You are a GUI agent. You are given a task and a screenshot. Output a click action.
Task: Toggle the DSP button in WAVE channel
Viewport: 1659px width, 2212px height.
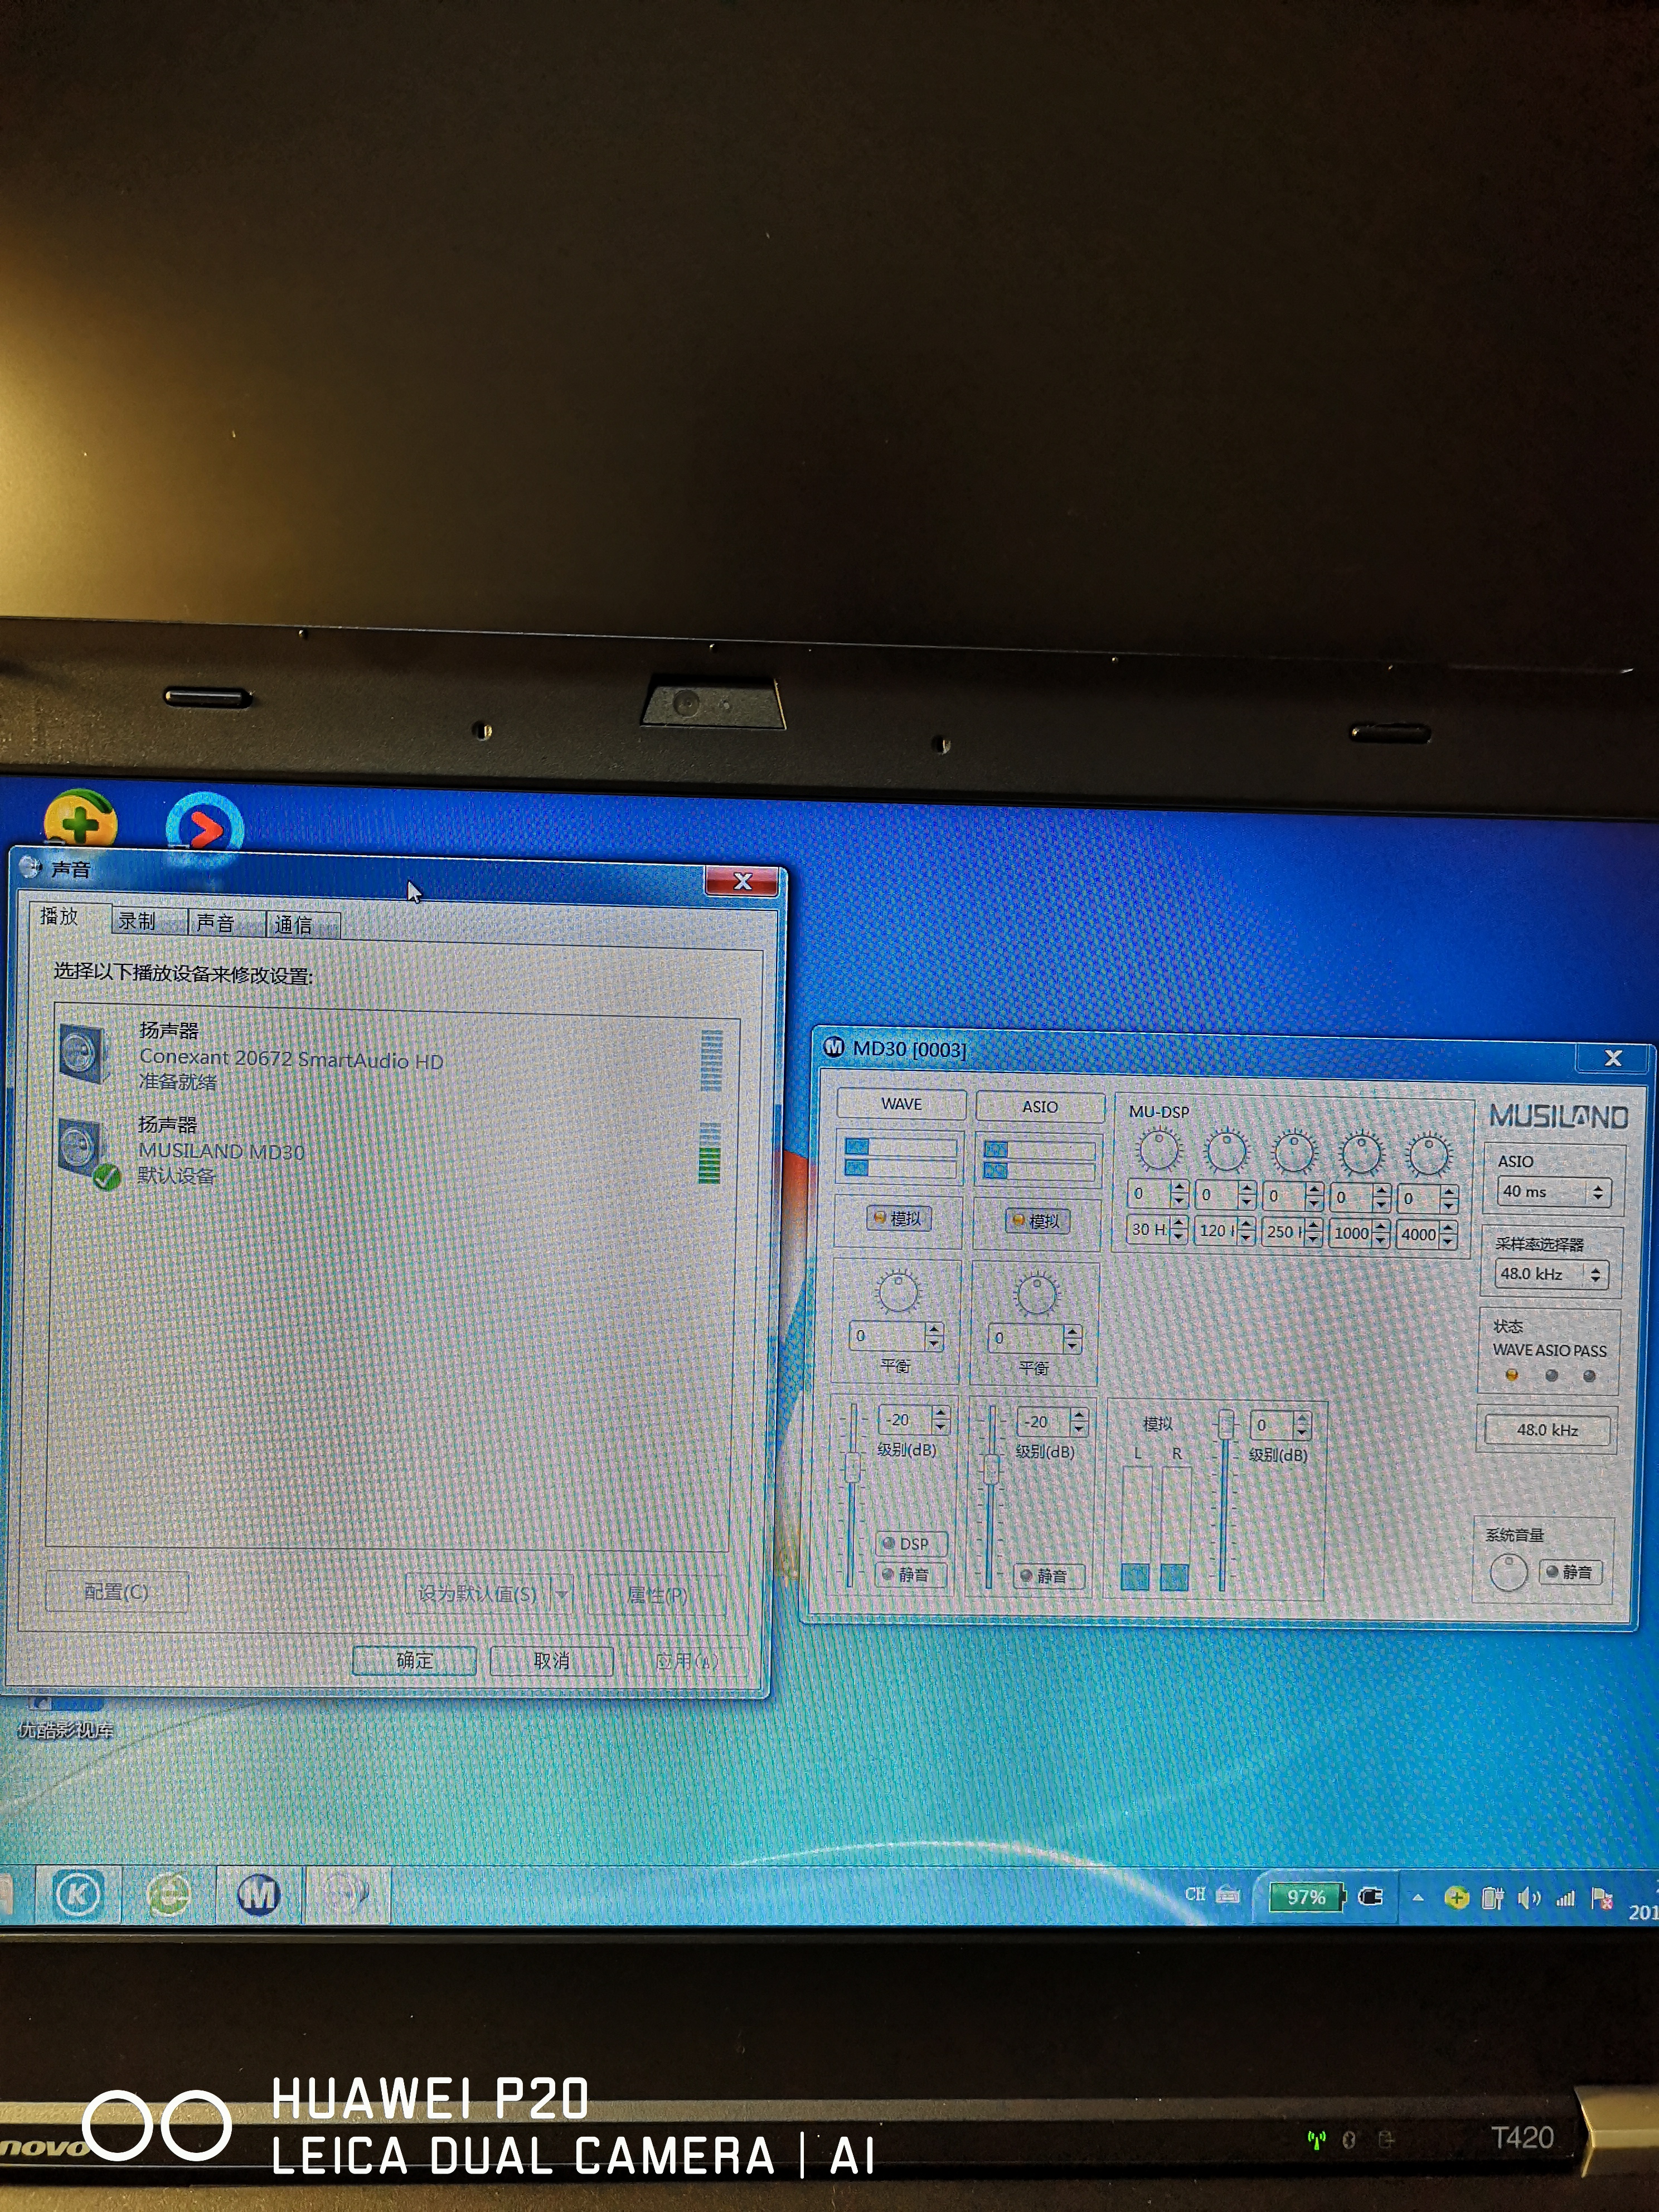point(911,1543)
